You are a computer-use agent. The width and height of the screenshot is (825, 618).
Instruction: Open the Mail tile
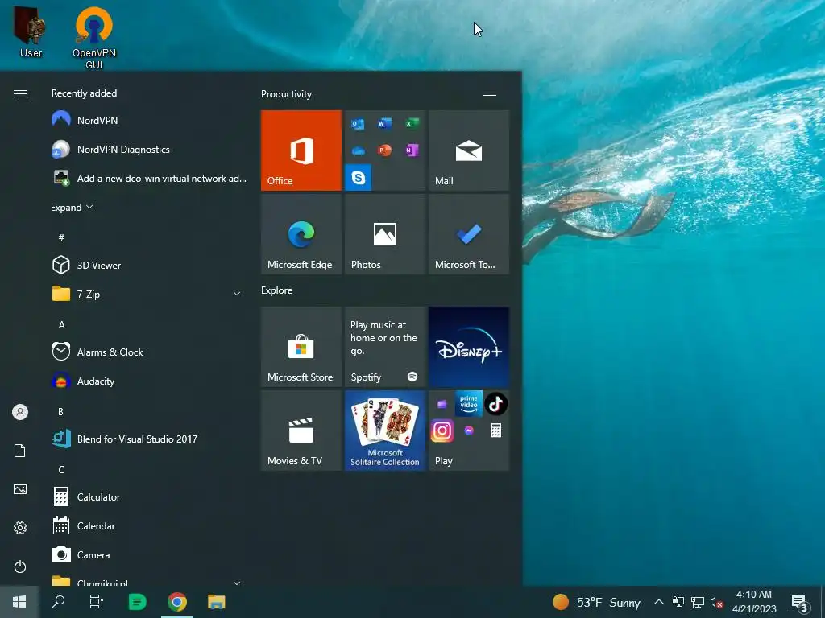(469, 150)
